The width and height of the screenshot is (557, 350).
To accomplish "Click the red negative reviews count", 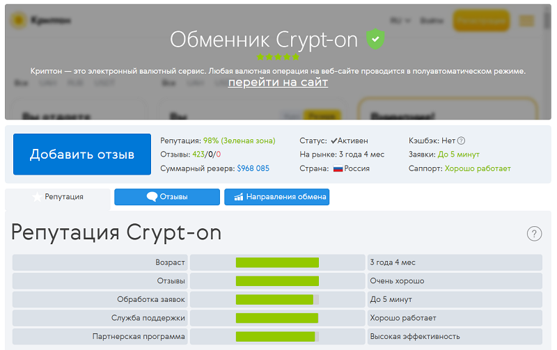I will tap(219, 154).
